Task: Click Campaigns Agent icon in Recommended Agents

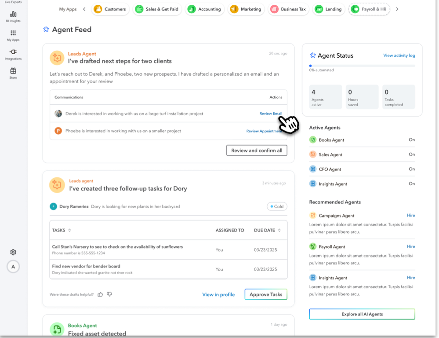Action: [313, 215]
